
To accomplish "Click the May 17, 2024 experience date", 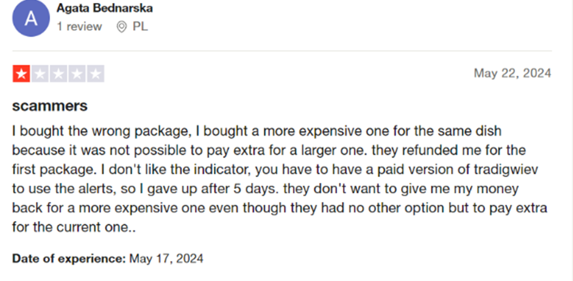I will pos(166,258).
